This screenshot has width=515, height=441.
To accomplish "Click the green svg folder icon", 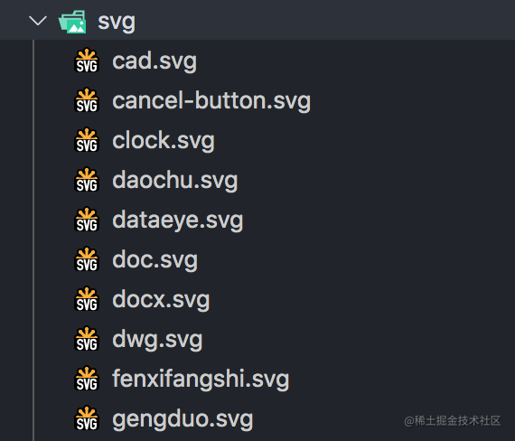I will 72,22.
